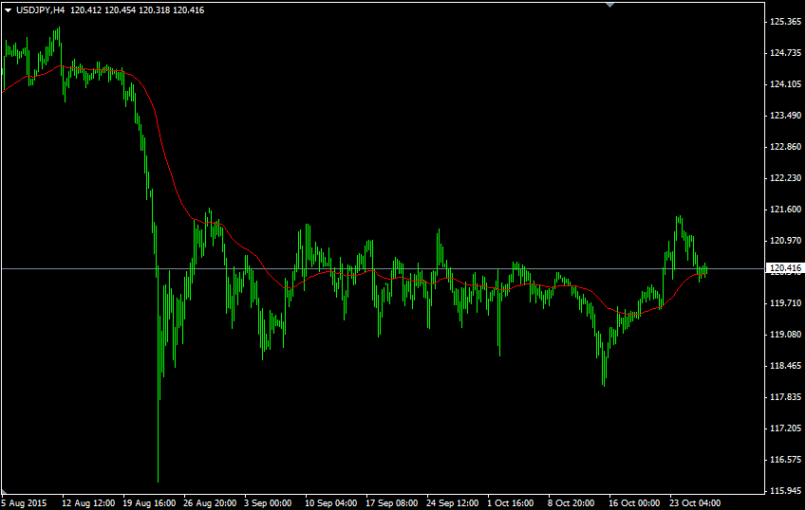This screenshot has height=510, width=806.
Task: Click the 115.945 price axis label
Action: click(x=785, y=491)
